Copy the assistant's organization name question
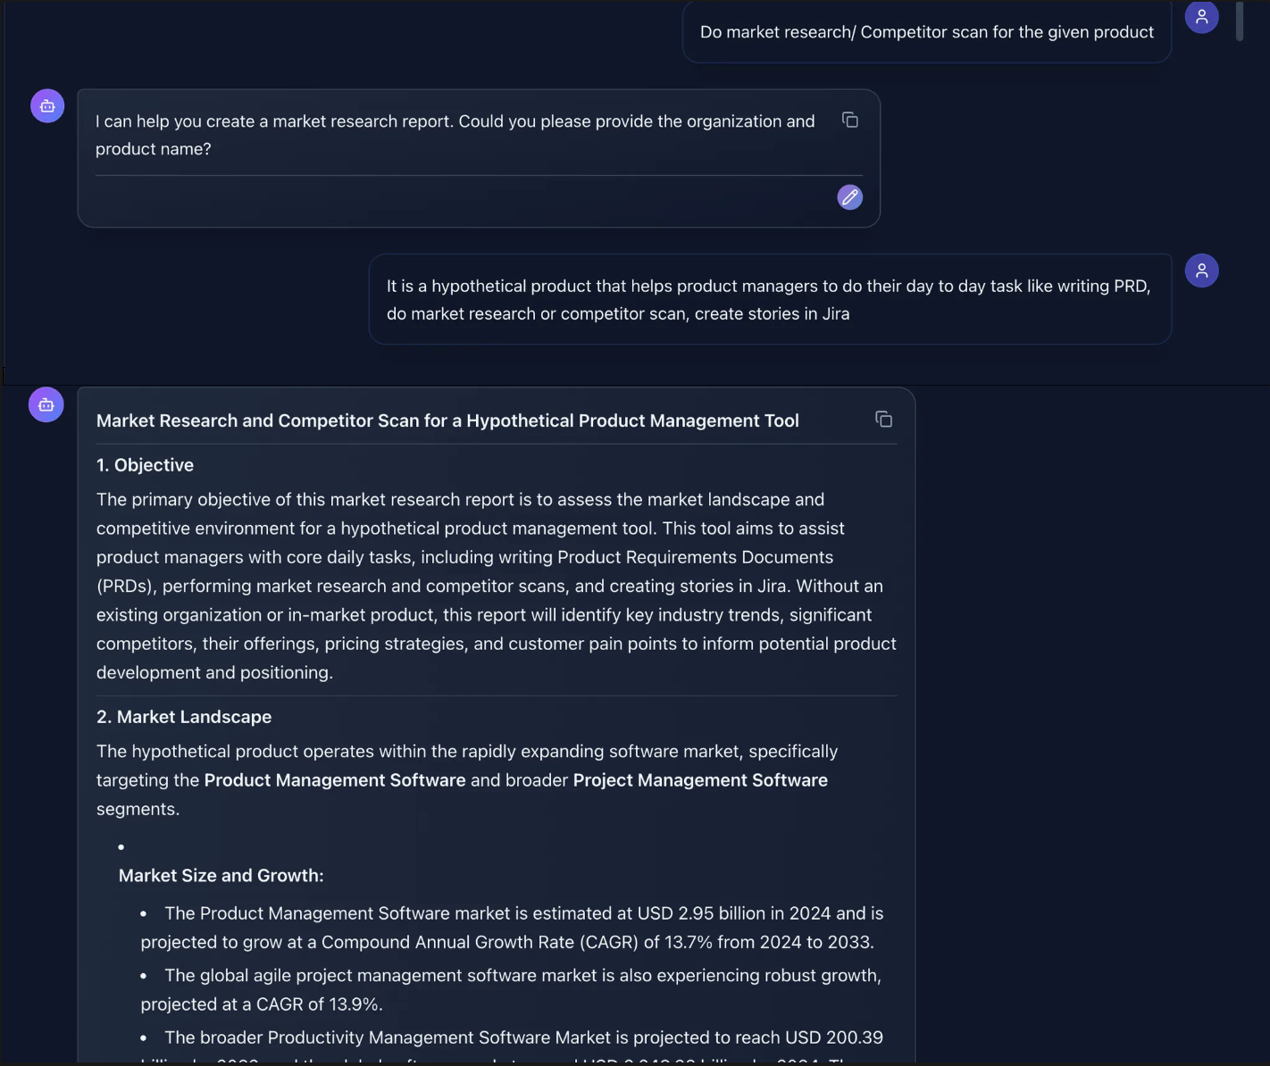The height and width of the screenshot is (1066, 1270). (850, 120)
